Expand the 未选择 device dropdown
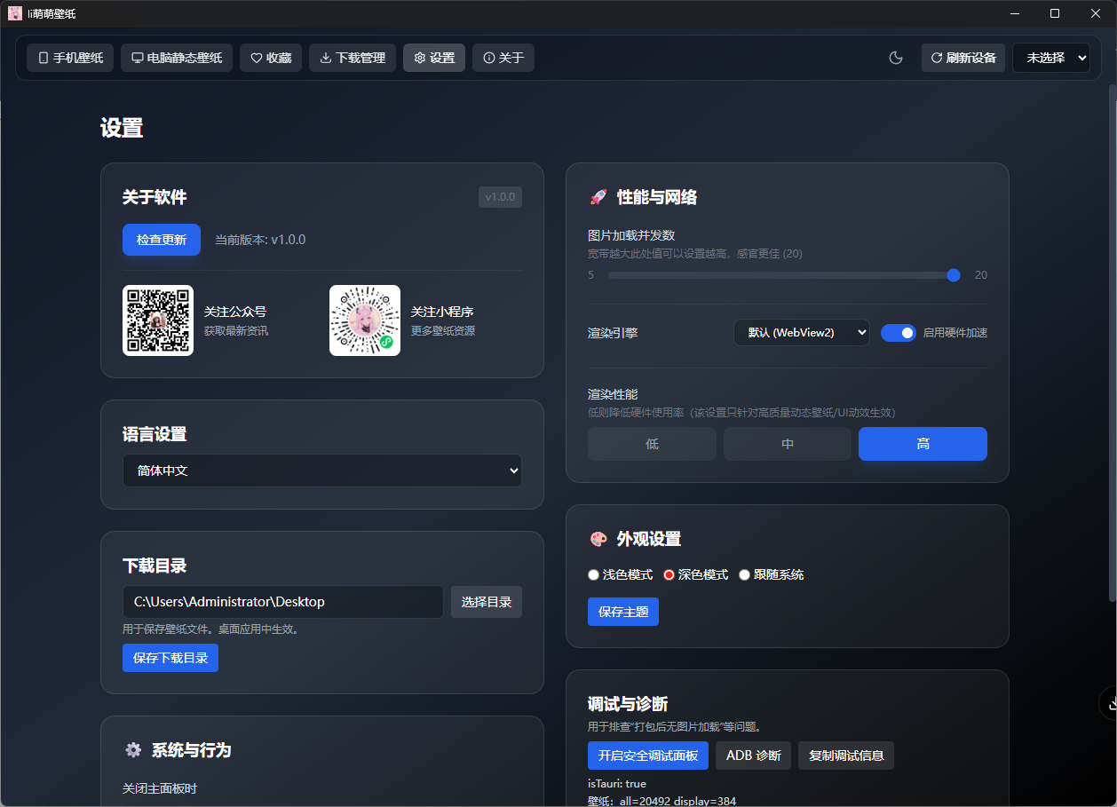 pyautogui.click(x=1051, y=58)
